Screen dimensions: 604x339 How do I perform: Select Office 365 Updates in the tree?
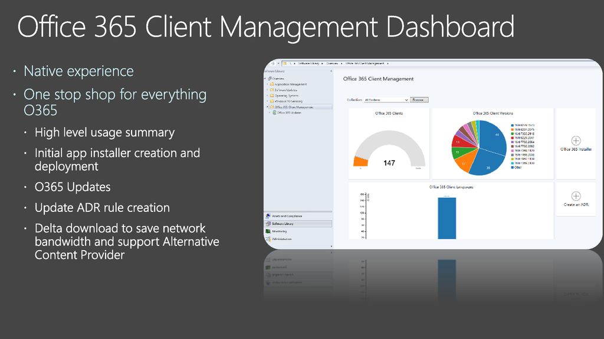tap(289, 112)
